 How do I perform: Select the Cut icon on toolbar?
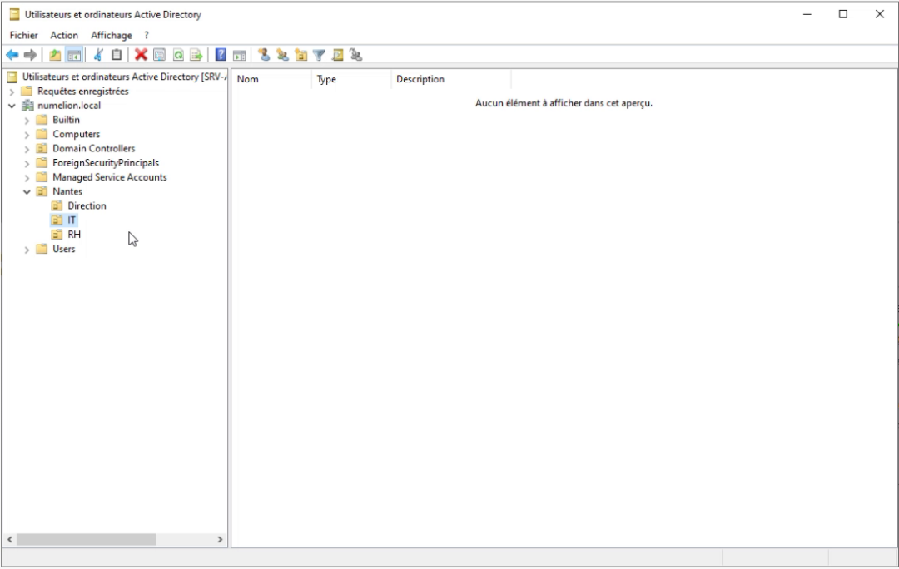point(98,55)
